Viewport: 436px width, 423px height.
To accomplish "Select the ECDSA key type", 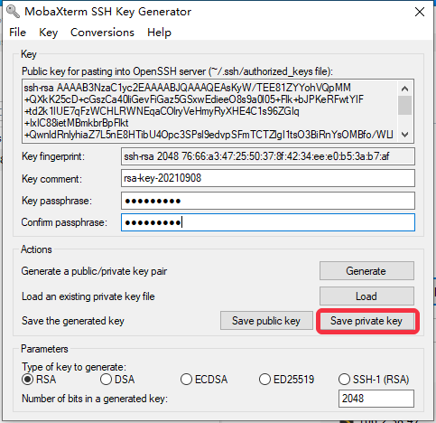I will tap(204, 379).
